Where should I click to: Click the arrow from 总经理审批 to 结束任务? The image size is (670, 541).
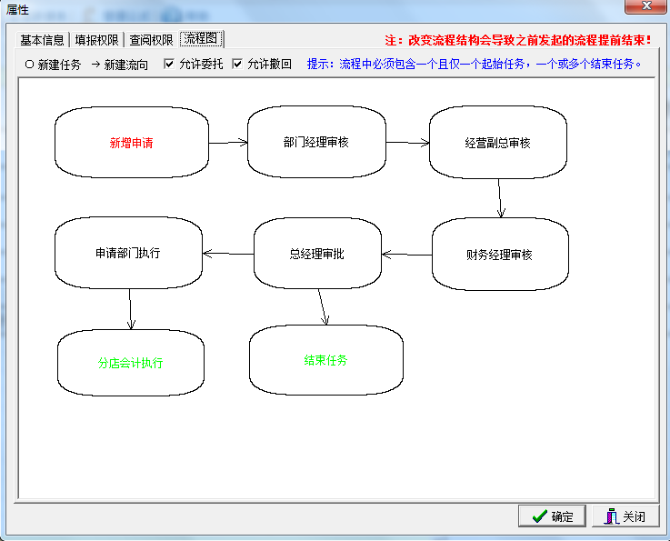[x=323, y=306]
